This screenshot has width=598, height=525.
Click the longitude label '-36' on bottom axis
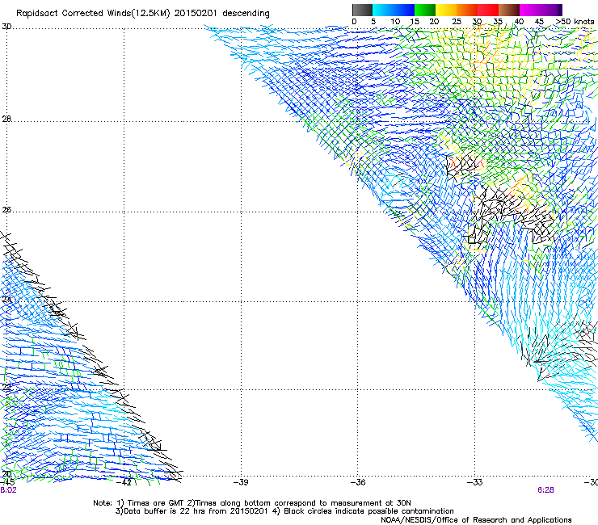click(358, 482)
